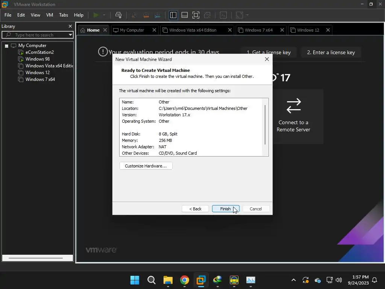Close the My Computer tab
385x289 pixels.
154,30
